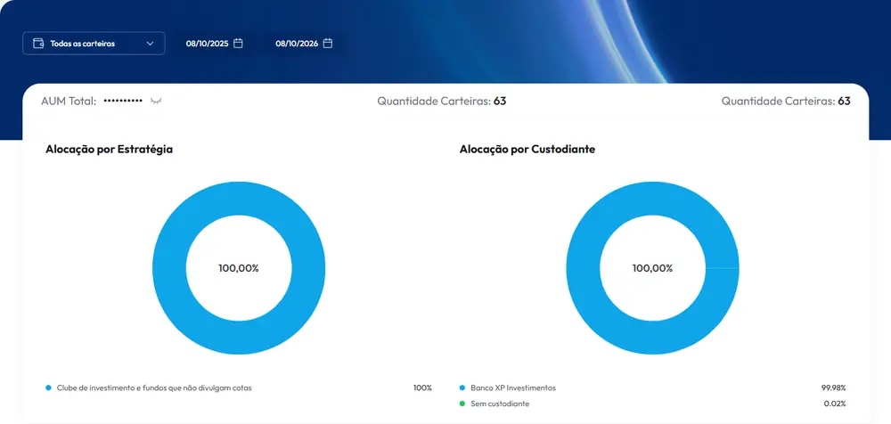Viewport: 891px width, 424px height.
Task: Click blue legend dot for Banco XP Investimentos
Action: 462,387
